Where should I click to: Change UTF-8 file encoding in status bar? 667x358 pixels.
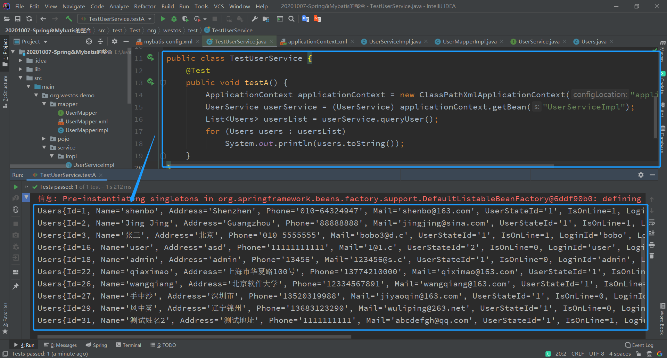pyautogui.click(x=596, y=353)
